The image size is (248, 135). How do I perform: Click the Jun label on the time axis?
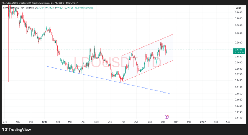tap(110, 122)
